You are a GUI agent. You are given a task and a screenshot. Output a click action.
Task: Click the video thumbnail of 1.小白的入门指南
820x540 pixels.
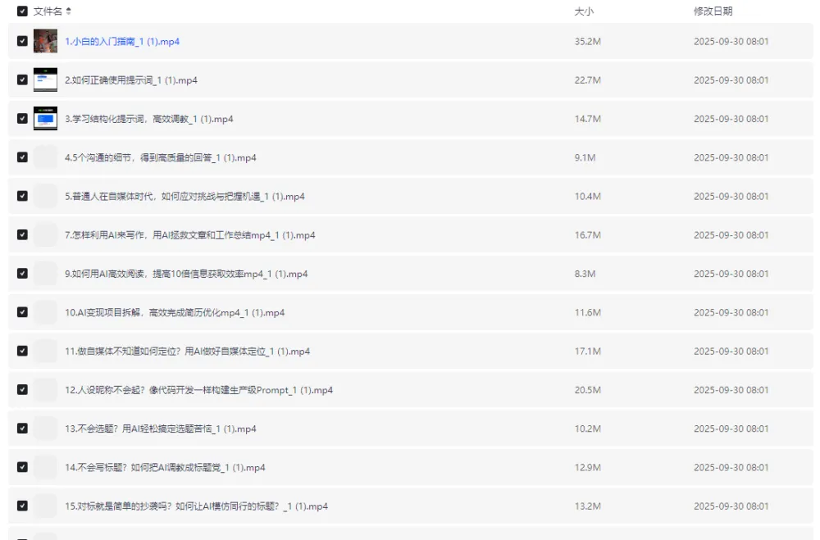coord(45,40)
